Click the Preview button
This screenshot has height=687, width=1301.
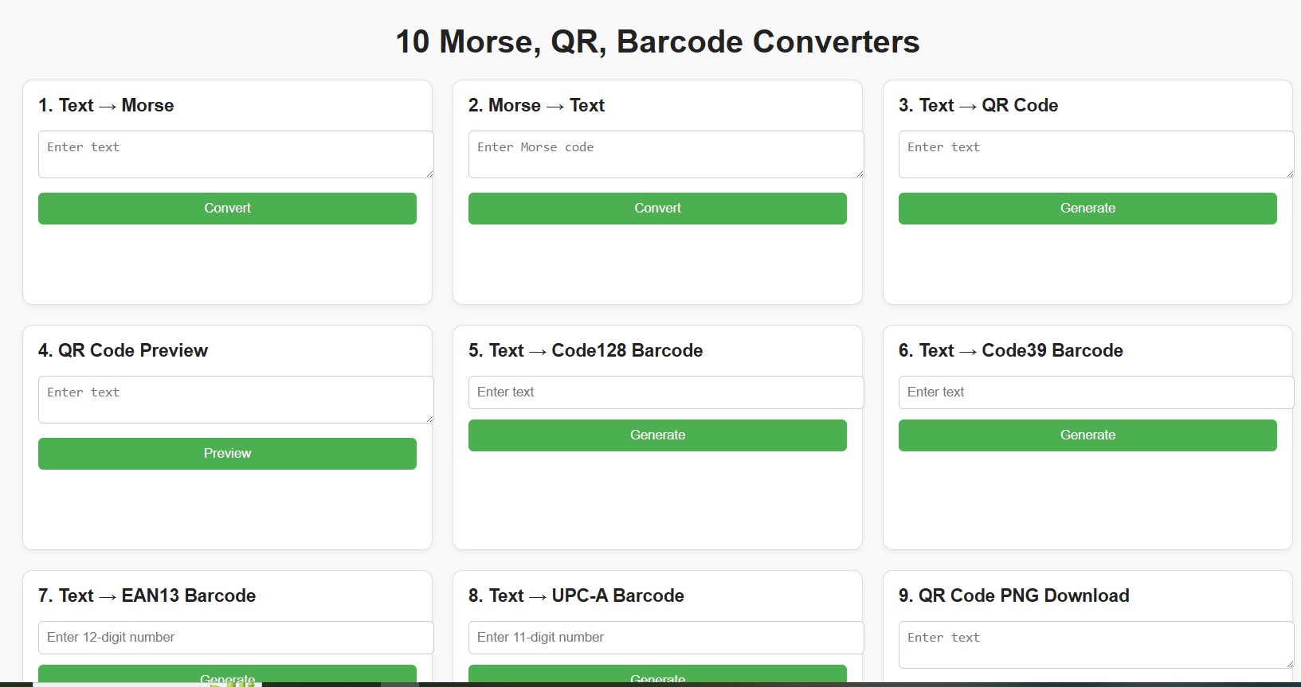[227, 454]
